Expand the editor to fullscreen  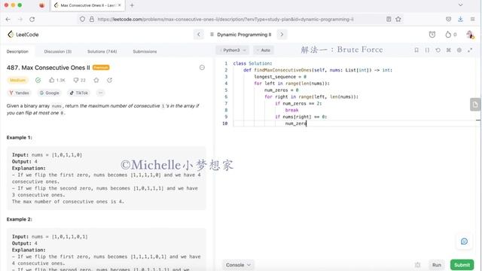coord(470,50)
